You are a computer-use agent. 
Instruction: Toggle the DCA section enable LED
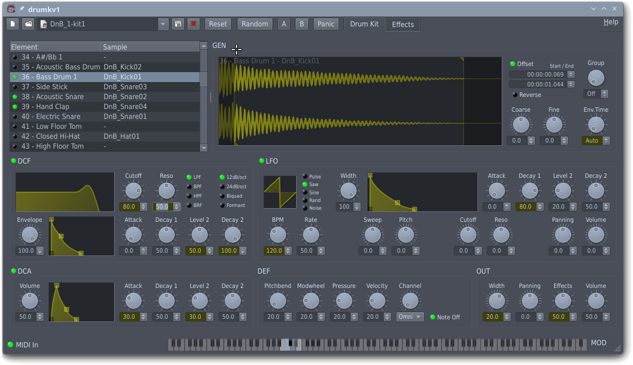coord(13,271)
